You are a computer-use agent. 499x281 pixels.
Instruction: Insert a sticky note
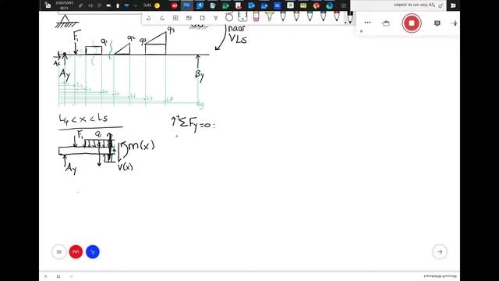pos(203,18)
